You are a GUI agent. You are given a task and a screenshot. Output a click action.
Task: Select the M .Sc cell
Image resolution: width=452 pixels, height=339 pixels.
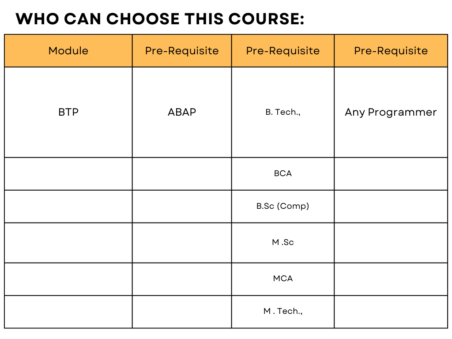pos(283,242)
